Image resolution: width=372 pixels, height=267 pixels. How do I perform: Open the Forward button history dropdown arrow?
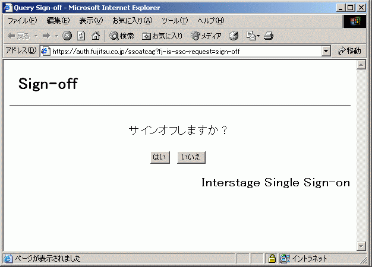tap(56, 36)
